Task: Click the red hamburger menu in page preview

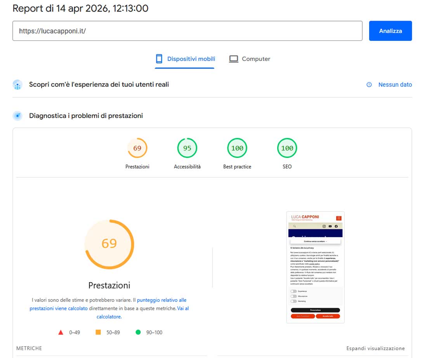Action: (338, 218)
